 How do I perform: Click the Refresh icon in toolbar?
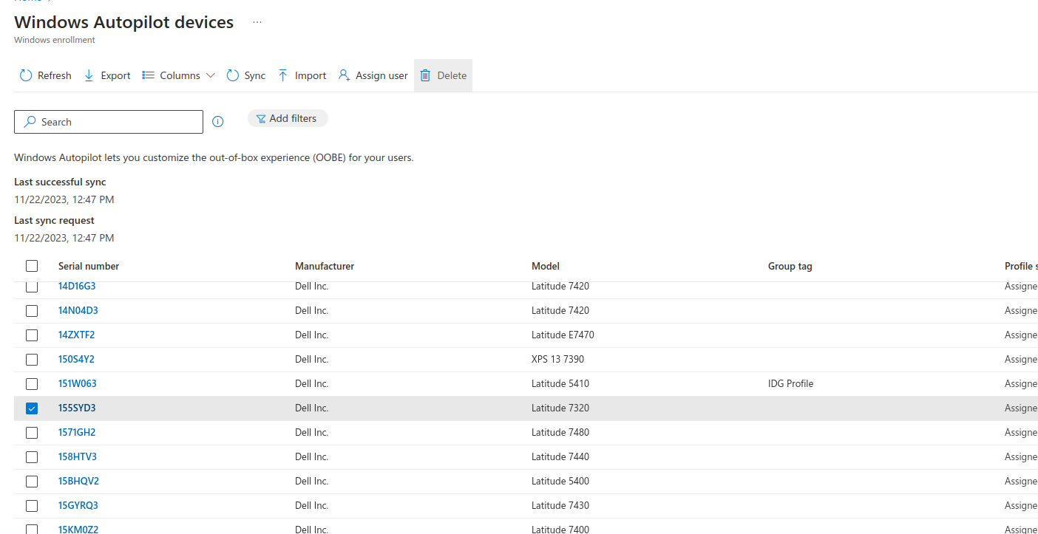(x=26, y=75)
